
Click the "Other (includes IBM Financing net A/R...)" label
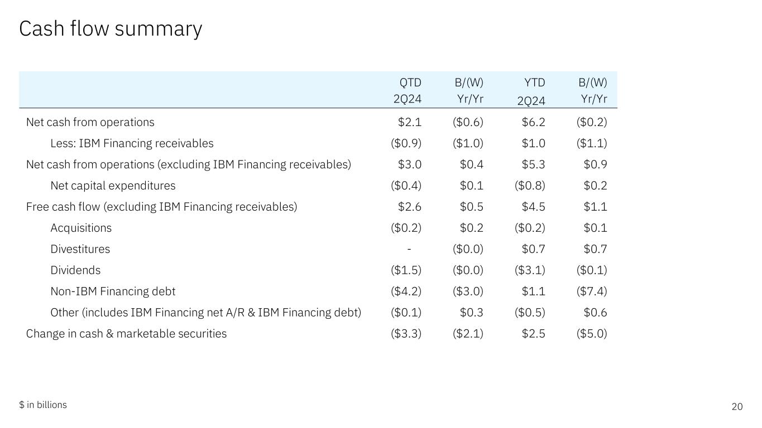pos(205,313)
